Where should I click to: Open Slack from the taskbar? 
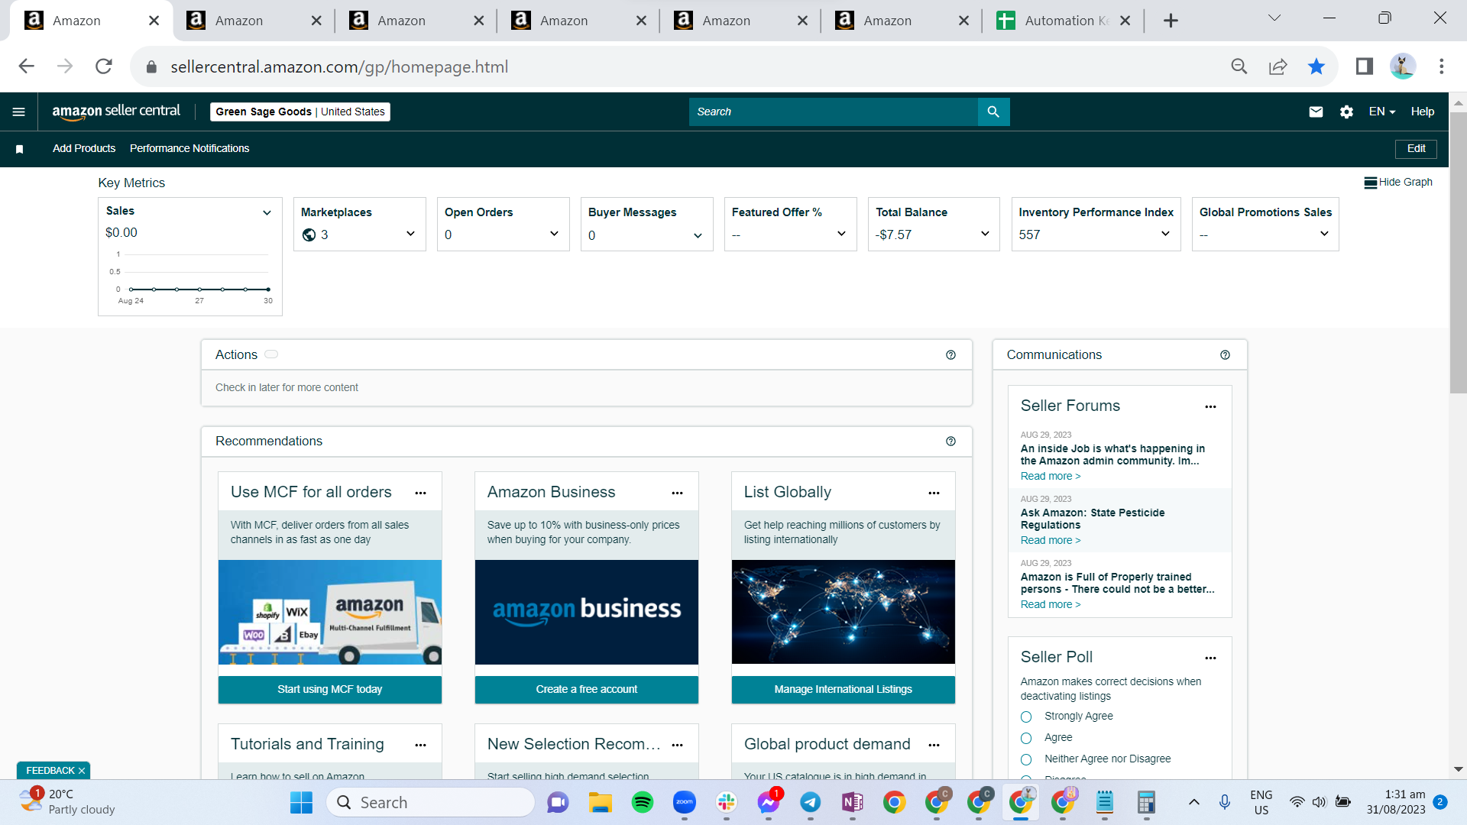(727, 802)
